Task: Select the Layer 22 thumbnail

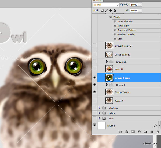Action: click(x=109, y=69)
